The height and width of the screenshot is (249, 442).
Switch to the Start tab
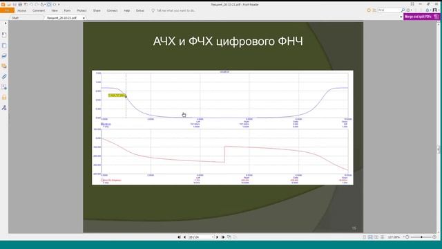tap(15, 18)
